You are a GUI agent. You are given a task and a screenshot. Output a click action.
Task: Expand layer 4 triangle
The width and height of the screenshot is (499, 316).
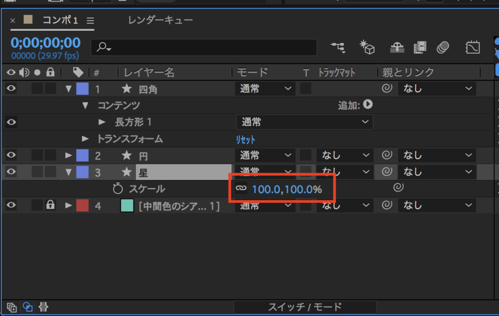pos(68,205)
